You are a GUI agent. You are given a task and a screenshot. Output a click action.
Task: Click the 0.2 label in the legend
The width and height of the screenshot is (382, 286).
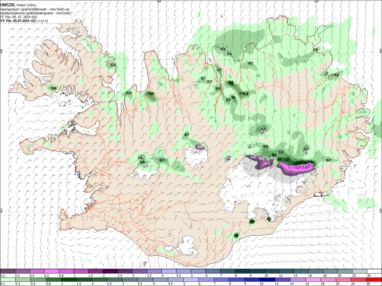coord(3,276)
